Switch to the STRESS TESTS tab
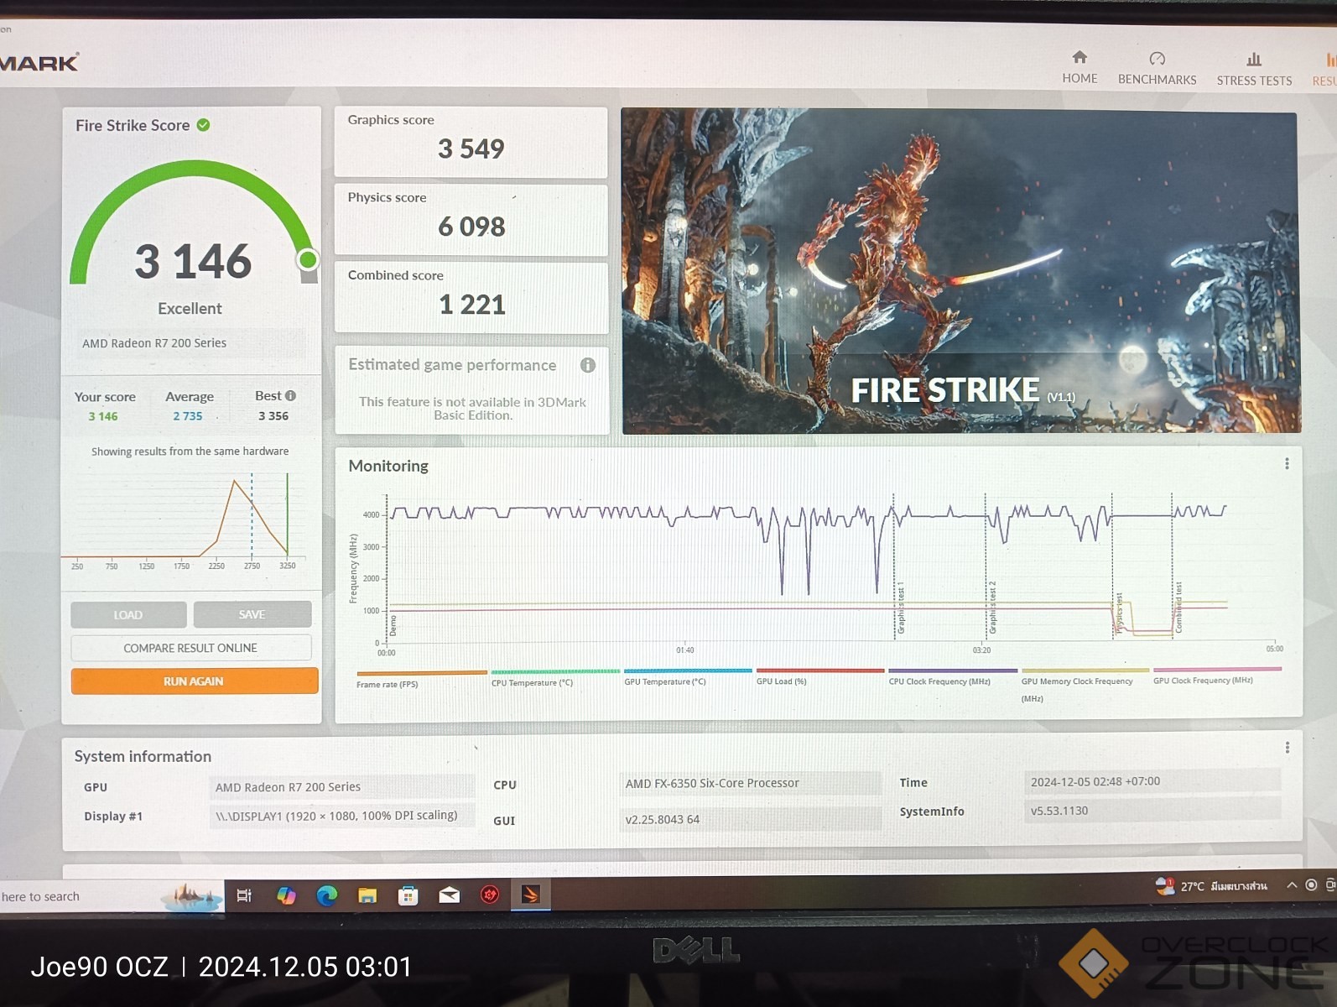The height and width of the screenshot is (1007, 1337). click(1254, 69)
